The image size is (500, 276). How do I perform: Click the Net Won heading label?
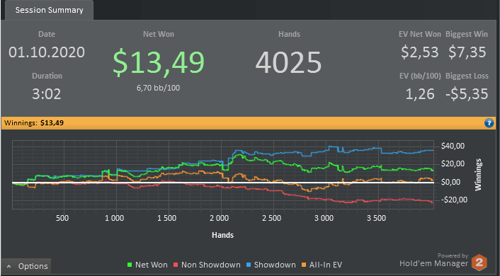point(159,34)
